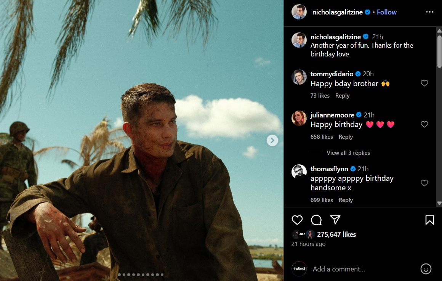Open thomasflynn's profile avatar
This screenshot has width=442, height=281.
point(299,172)
